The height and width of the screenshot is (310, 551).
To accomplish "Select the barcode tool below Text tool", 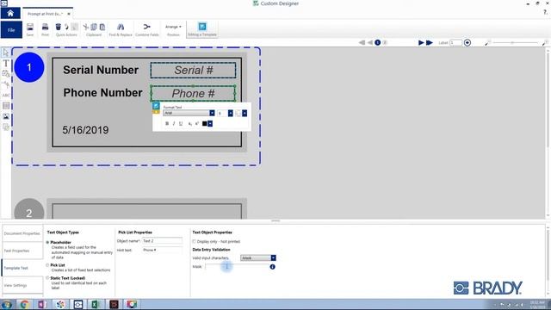I will coord(6,74).
